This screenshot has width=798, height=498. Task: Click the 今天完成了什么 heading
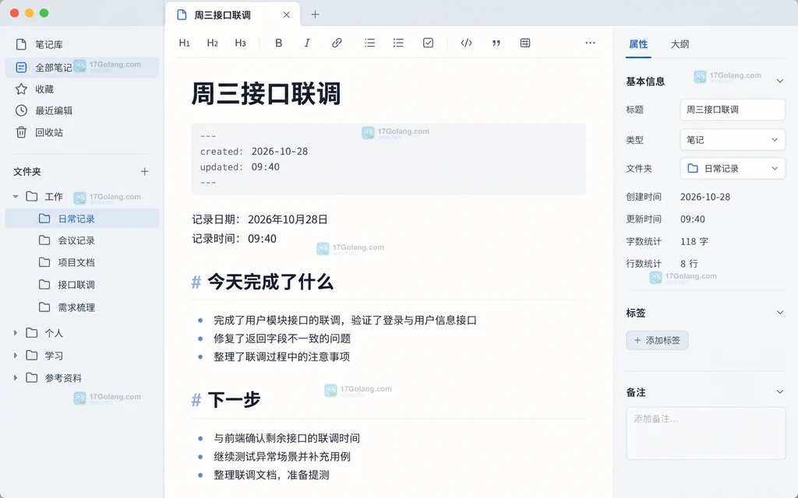[x=270, y=282]
